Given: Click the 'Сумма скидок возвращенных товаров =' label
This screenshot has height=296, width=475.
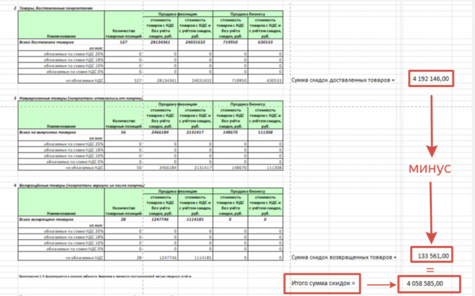Looking at the screenshot, I should [x=344, y=256].
